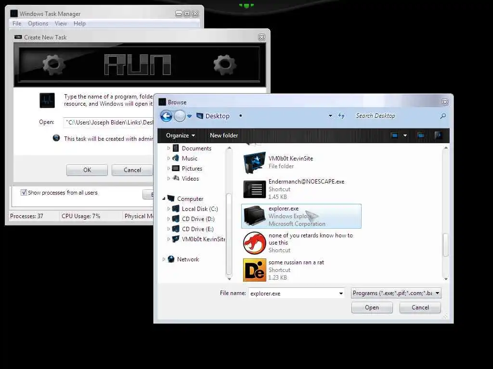493x369 pixels.
Task: Click the change view icon
Action: coord(394,135)
